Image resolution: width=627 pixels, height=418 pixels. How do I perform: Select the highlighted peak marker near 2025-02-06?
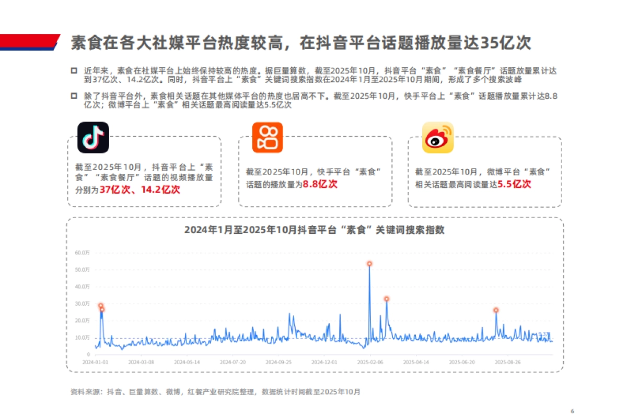tap(369, 264)
